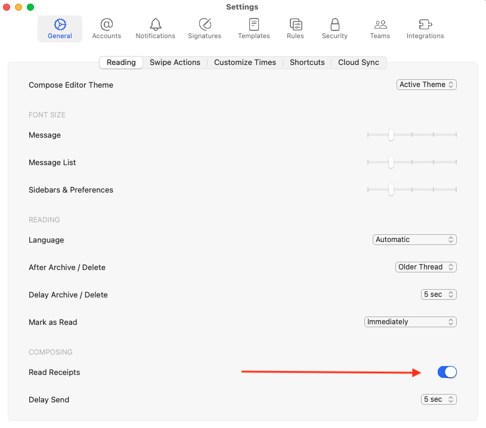
Task: Click the Settings window title
Action: point(242,7)
